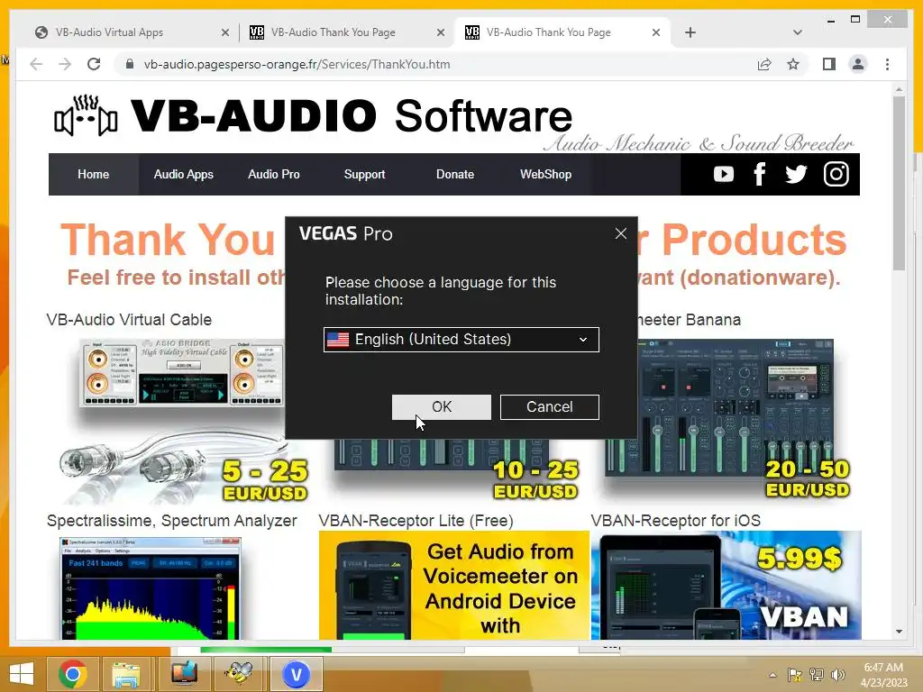Open volume speaker tray icon
The height and width of the screenshot is (692, 923).
(837, 675)
